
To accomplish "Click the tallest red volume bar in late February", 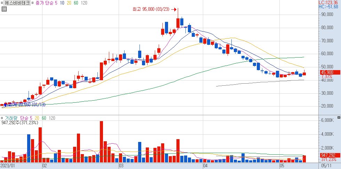I will (101, 142).
